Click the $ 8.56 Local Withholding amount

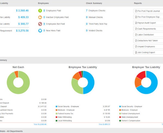pyautogui.click(x=107, y=121)
